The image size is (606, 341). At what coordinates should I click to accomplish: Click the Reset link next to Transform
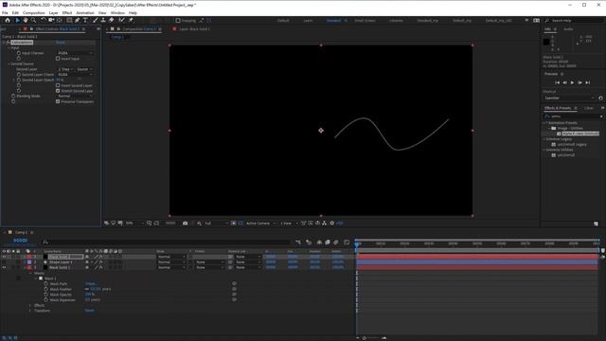coord(89,311)
